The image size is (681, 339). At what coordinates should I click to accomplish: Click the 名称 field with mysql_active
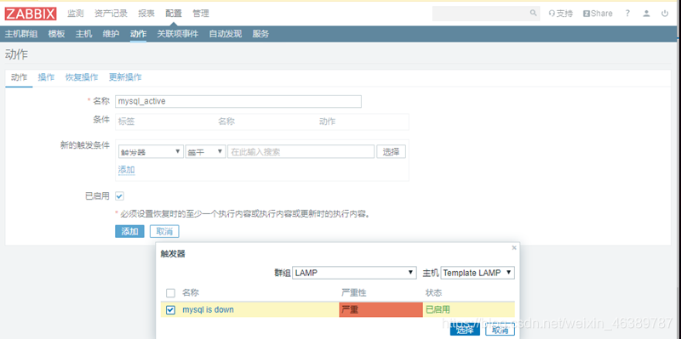click(x=238, y=101)
